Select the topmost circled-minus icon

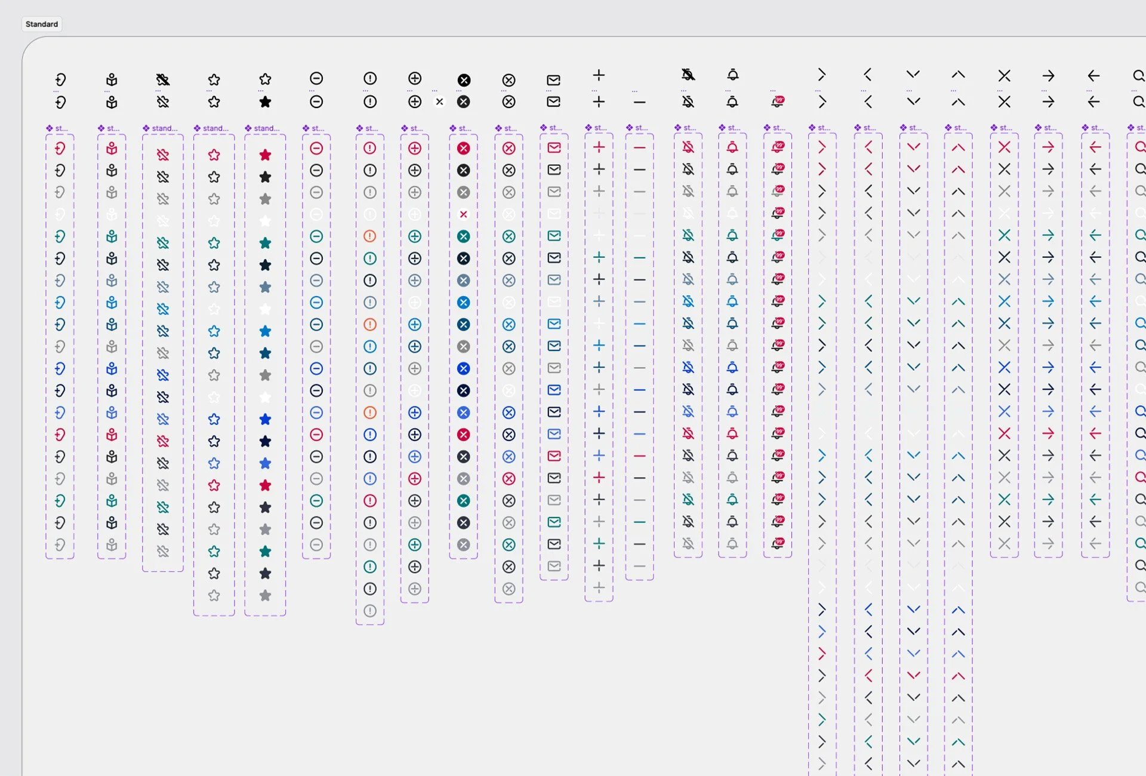point(316,78)
